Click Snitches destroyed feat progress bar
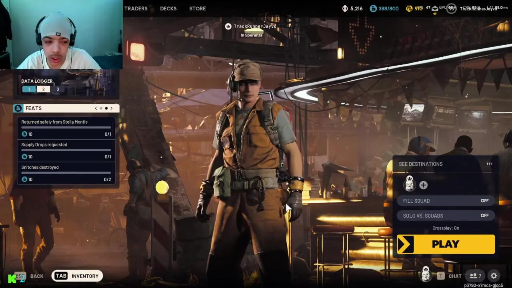The height and width of the screenshot is (288, 512). click(x=66, y=173)
